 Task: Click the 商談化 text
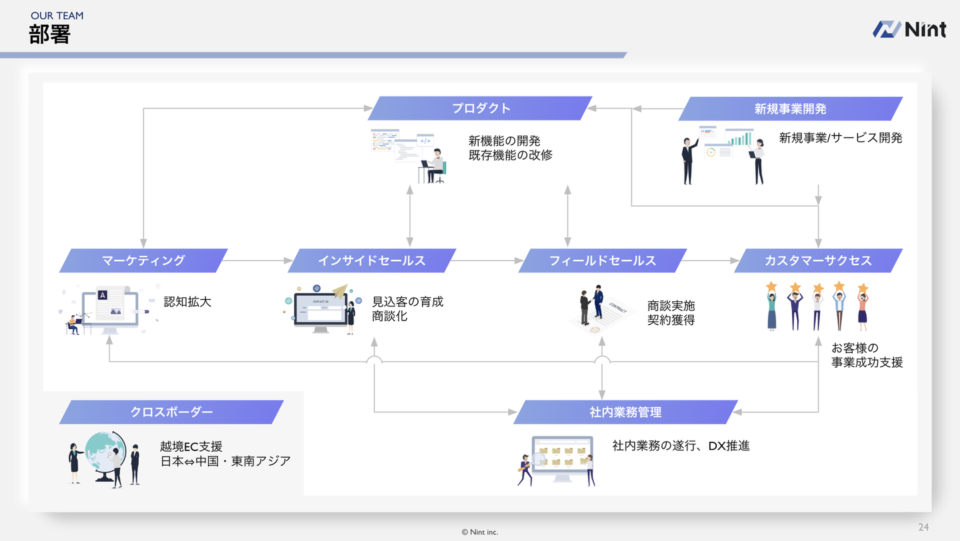tap(390, 316)
